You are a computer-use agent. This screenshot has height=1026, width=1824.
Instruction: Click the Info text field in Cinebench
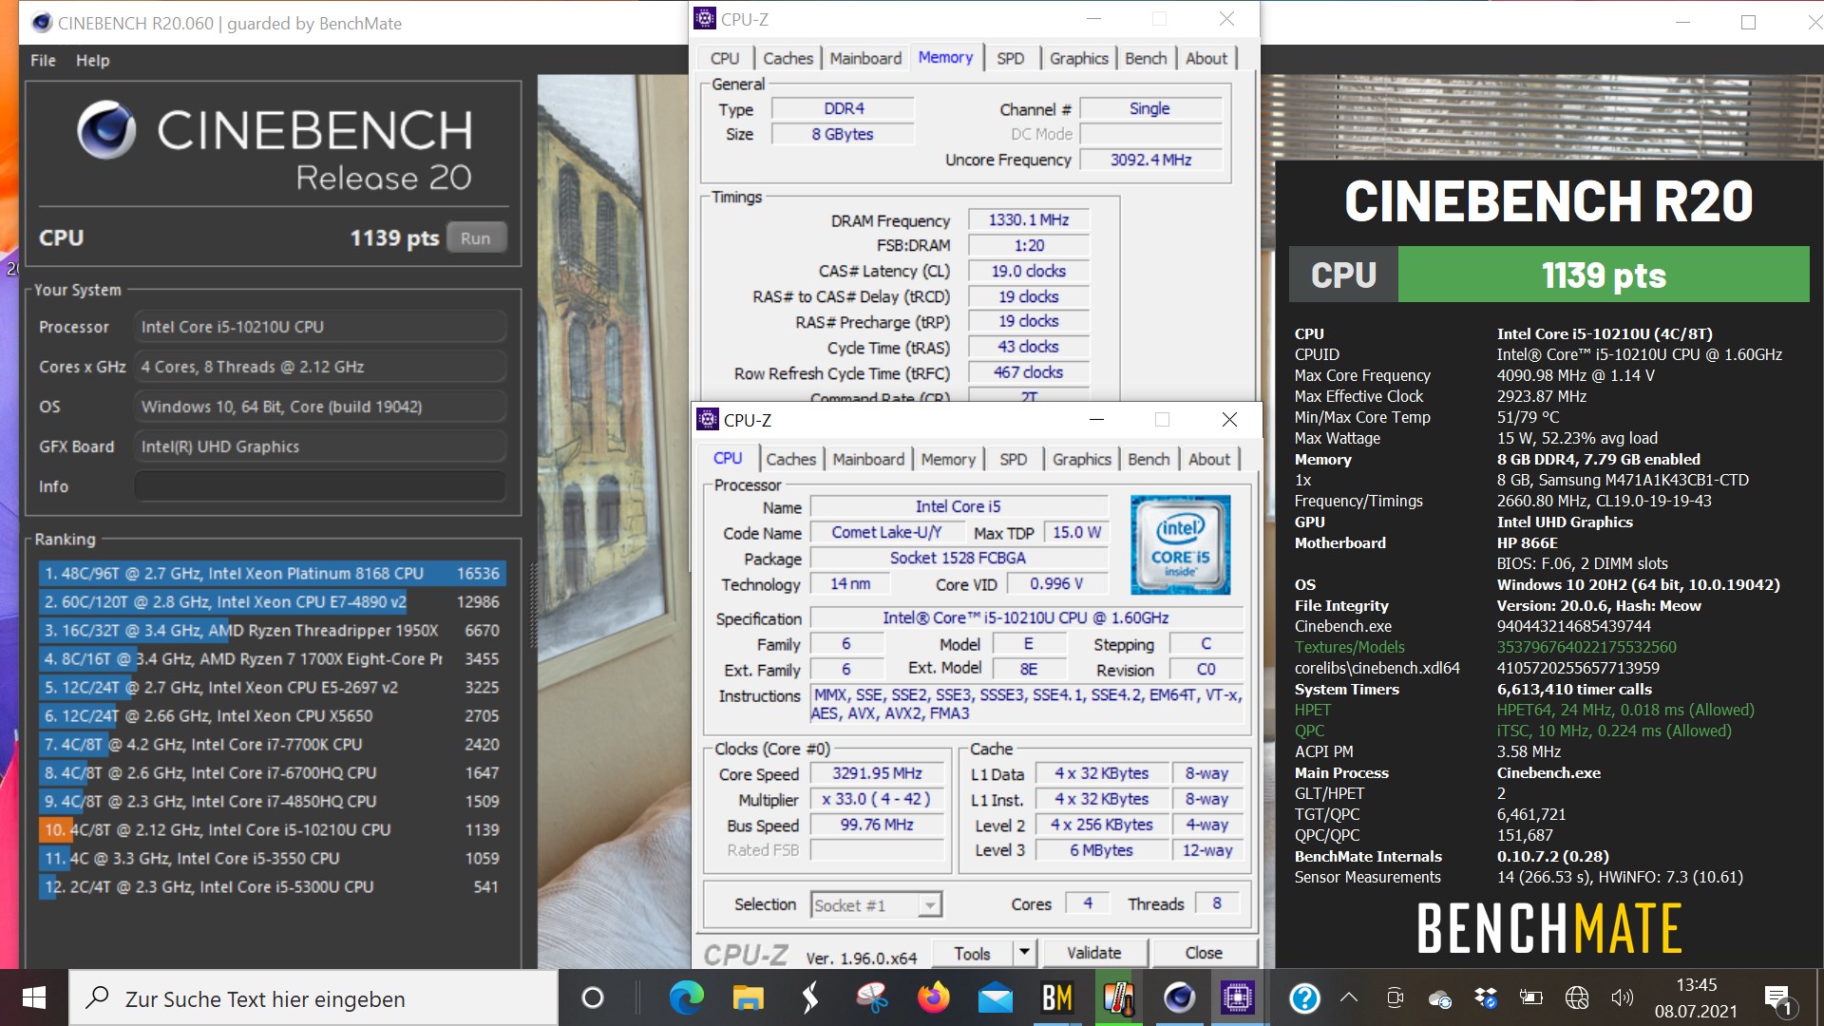[x=320, y=486]
